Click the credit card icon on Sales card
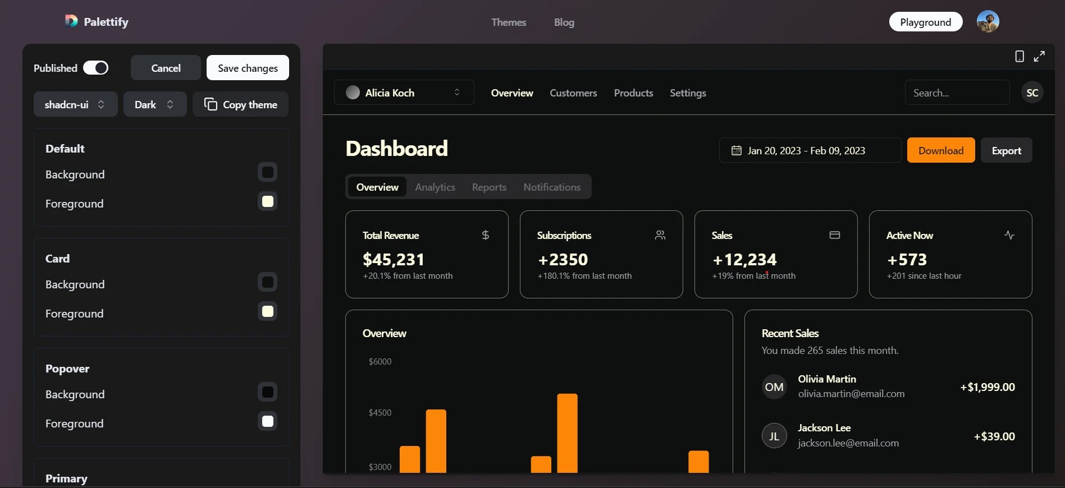This screenshot has width=1065, height=488. (835, 235)
